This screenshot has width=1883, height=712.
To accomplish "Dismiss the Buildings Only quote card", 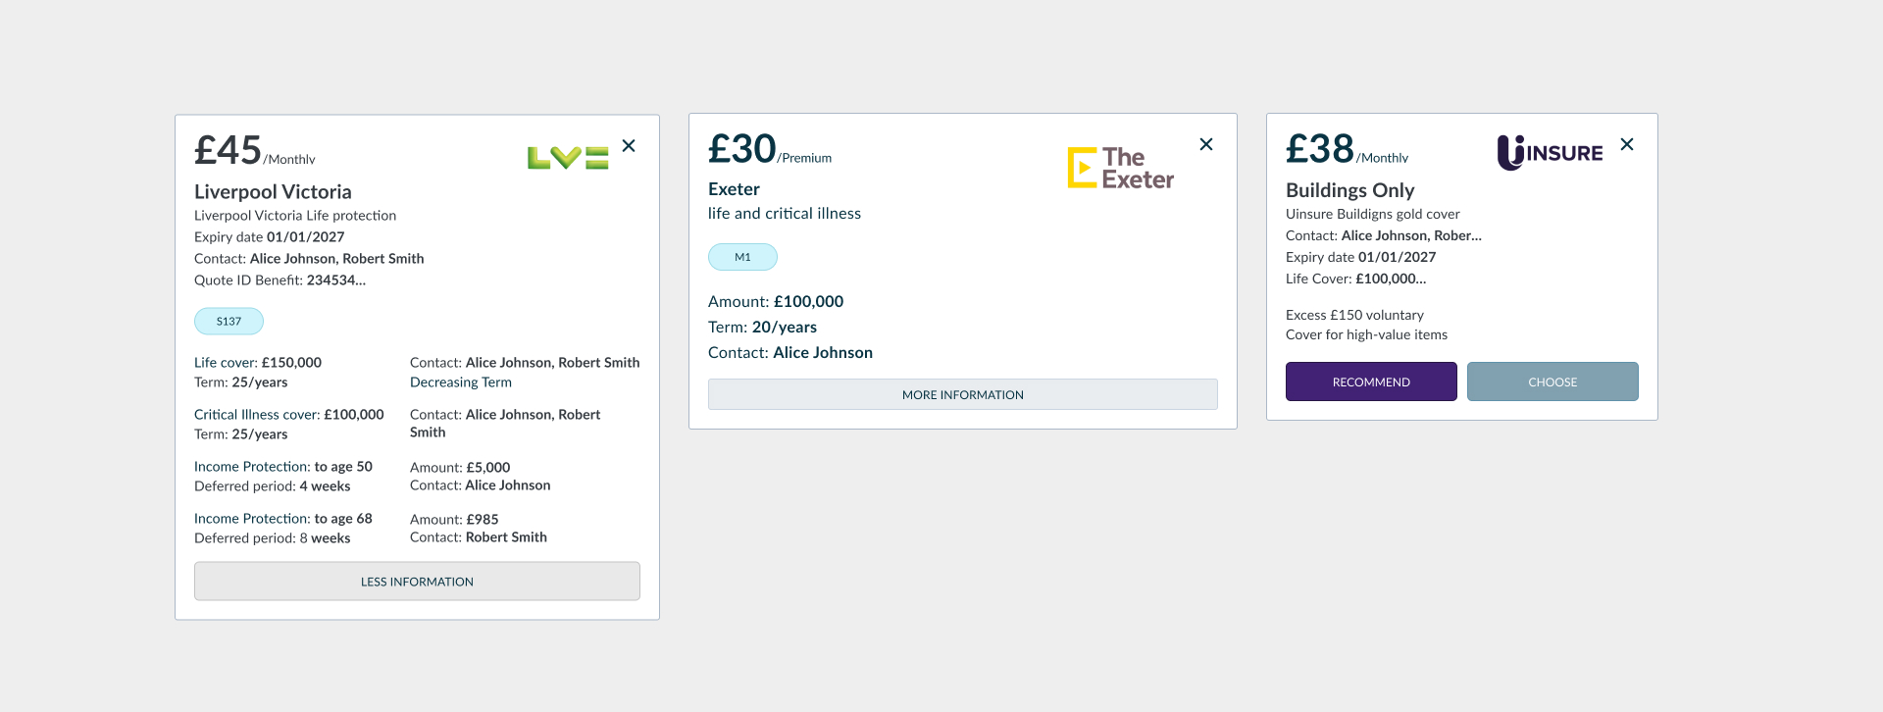I will point(1627,144).
